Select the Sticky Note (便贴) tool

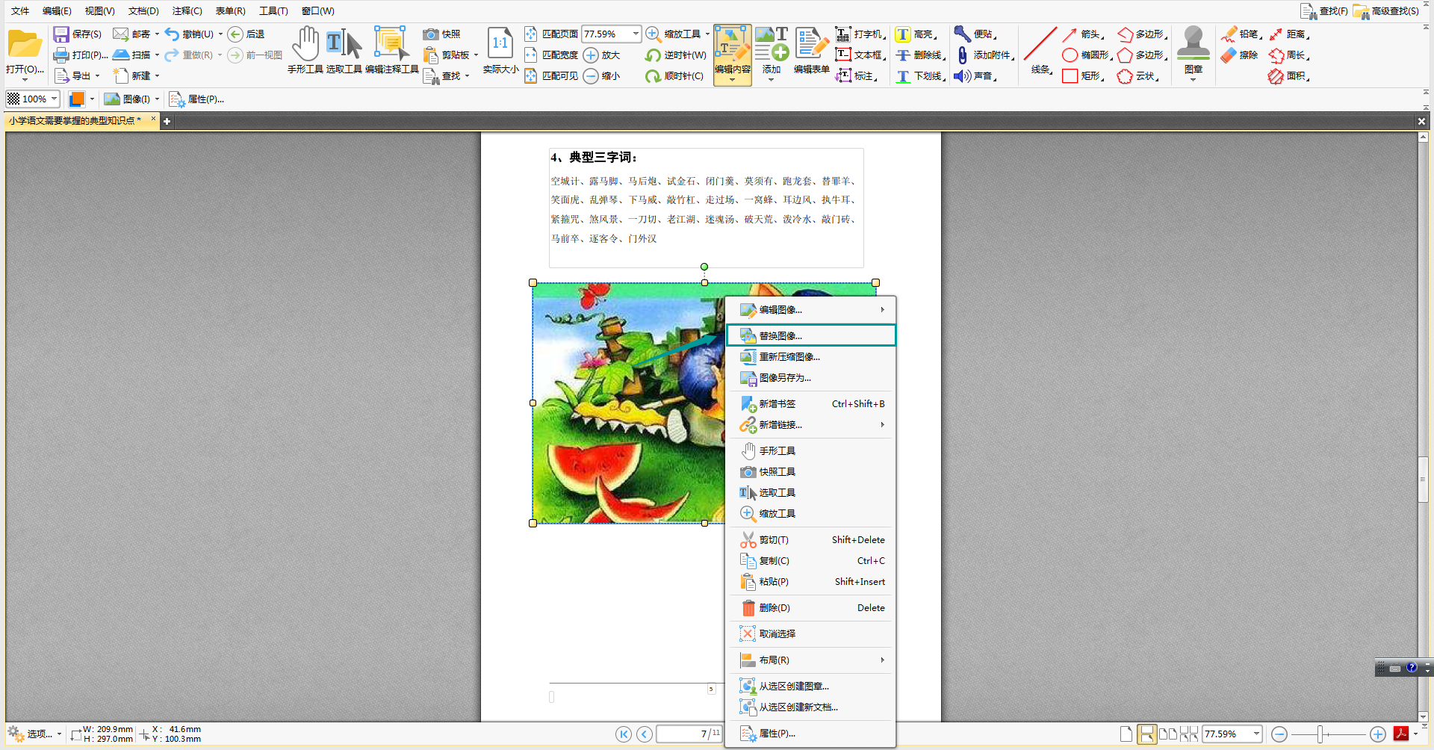[975, 34]
